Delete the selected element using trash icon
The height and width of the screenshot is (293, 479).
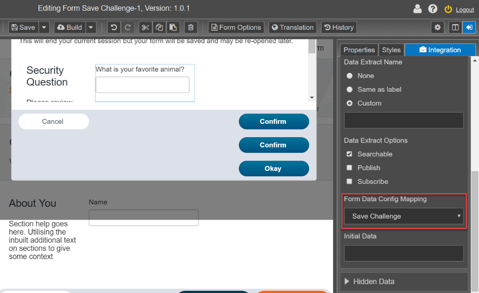[x=191, y=27]
